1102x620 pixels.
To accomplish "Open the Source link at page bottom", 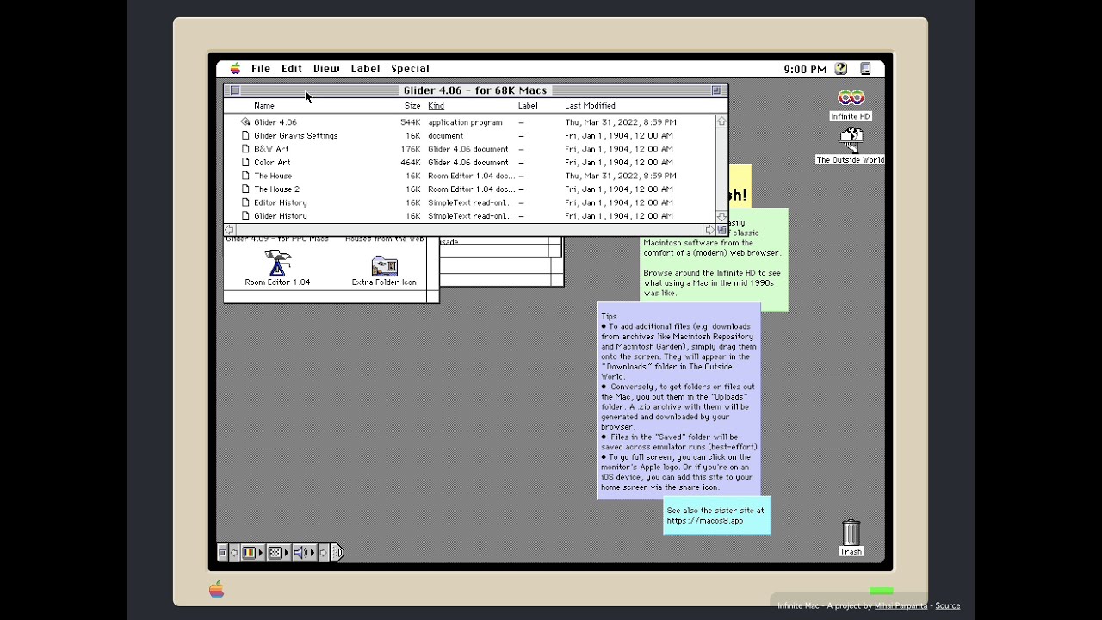I will coord(948,605).
